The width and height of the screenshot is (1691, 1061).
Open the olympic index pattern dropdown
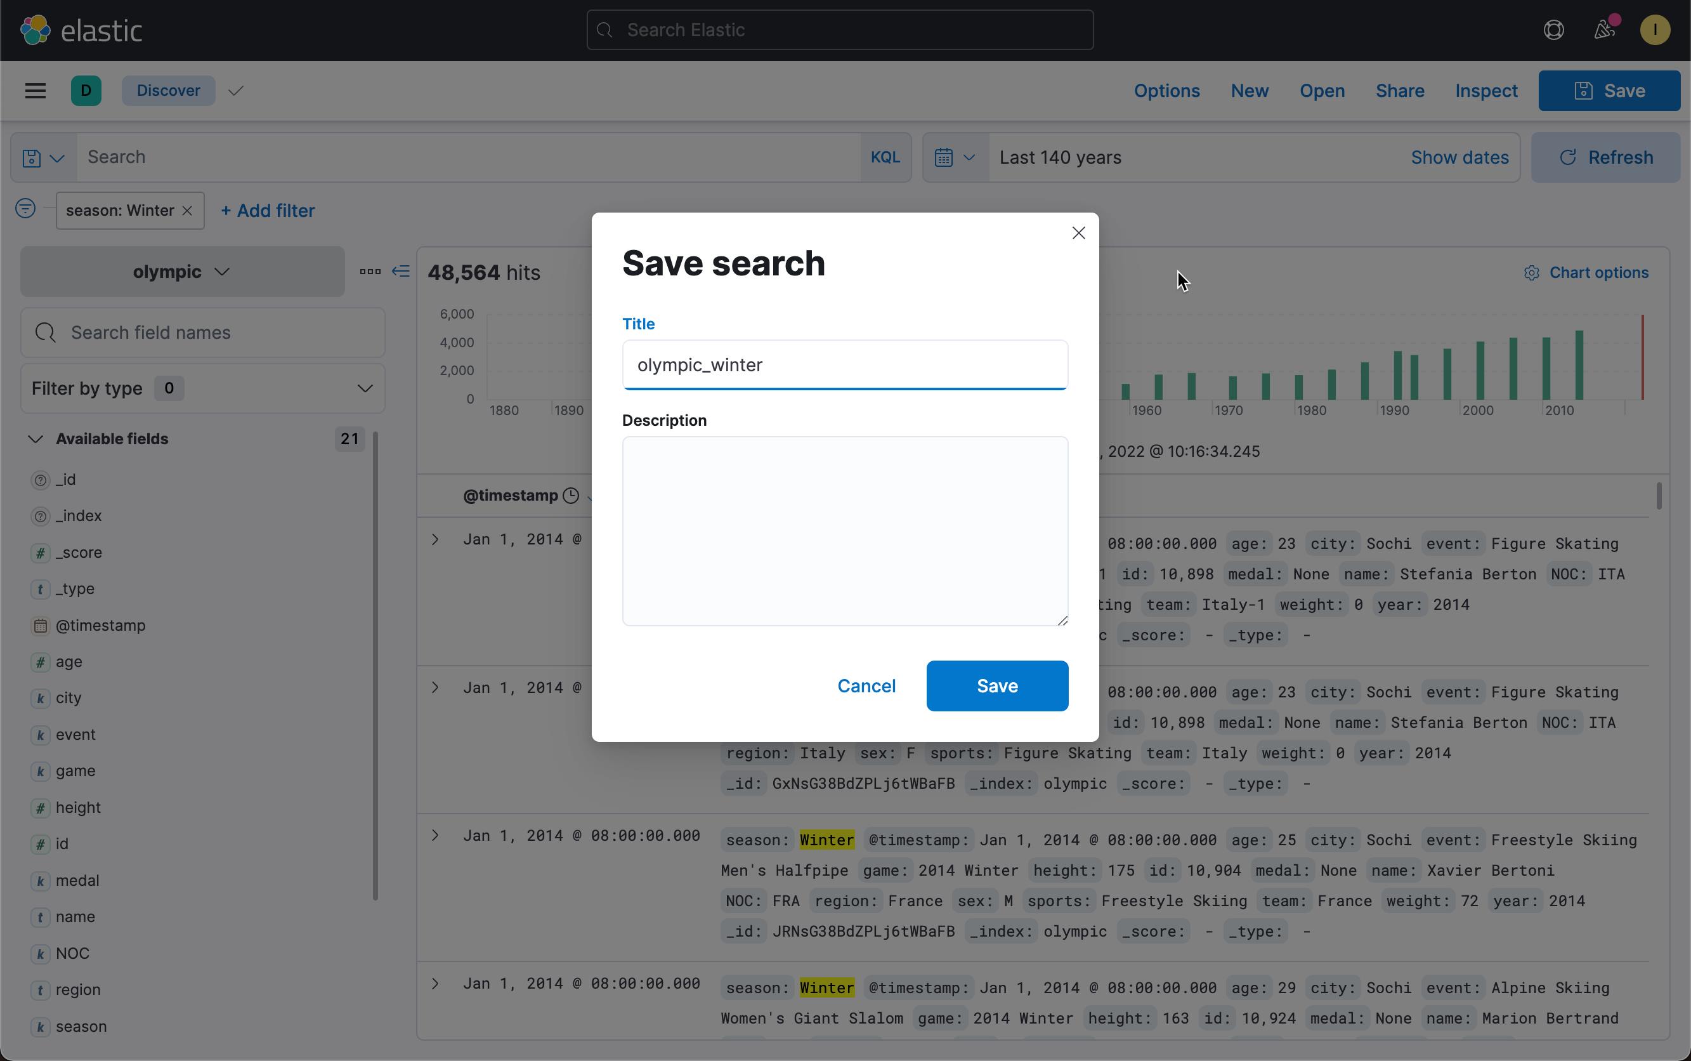(x=182, y=272)
